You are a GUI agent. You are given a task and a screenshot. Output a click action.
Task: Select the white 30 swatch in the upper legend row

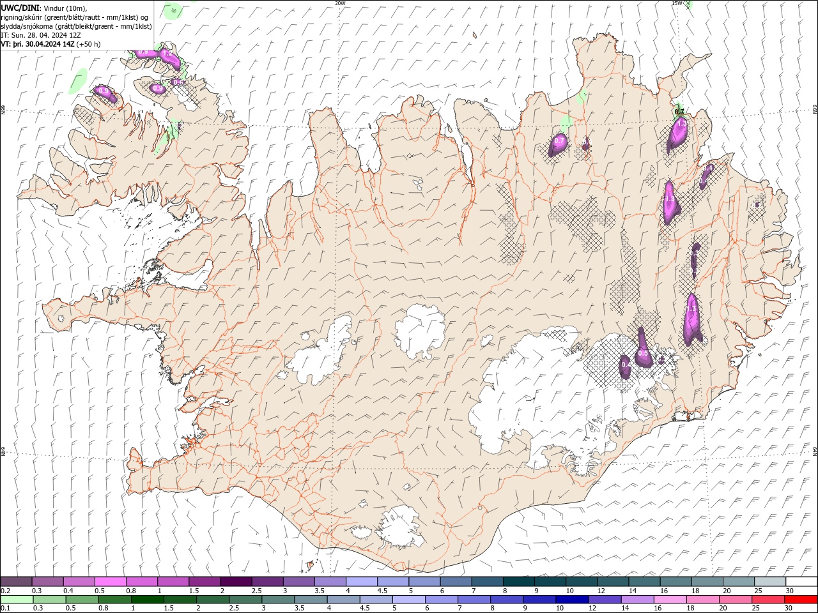[802, 581]
